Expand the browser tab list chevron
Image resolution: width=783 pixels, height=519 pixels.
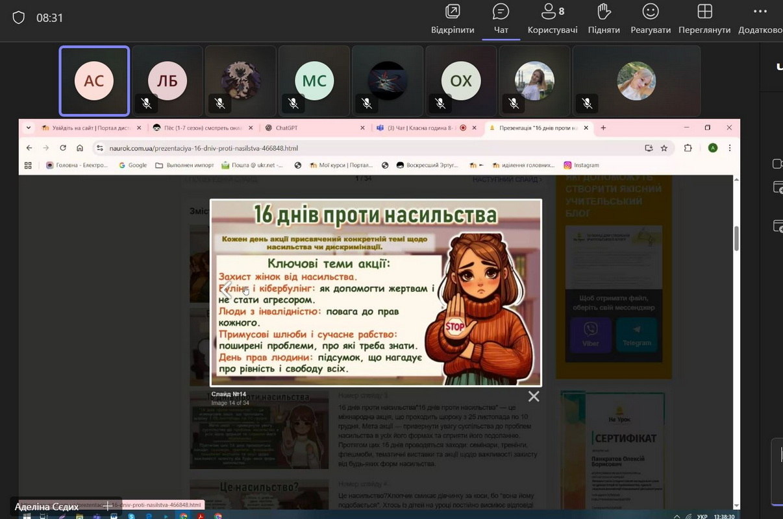click(x=29, y=128)
